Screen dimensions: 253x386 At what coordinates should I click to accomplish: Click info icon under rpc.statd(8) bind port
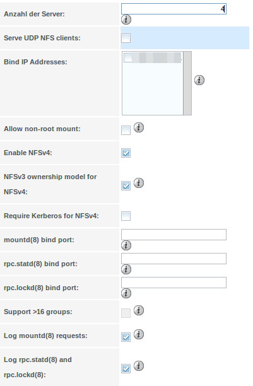126,269
